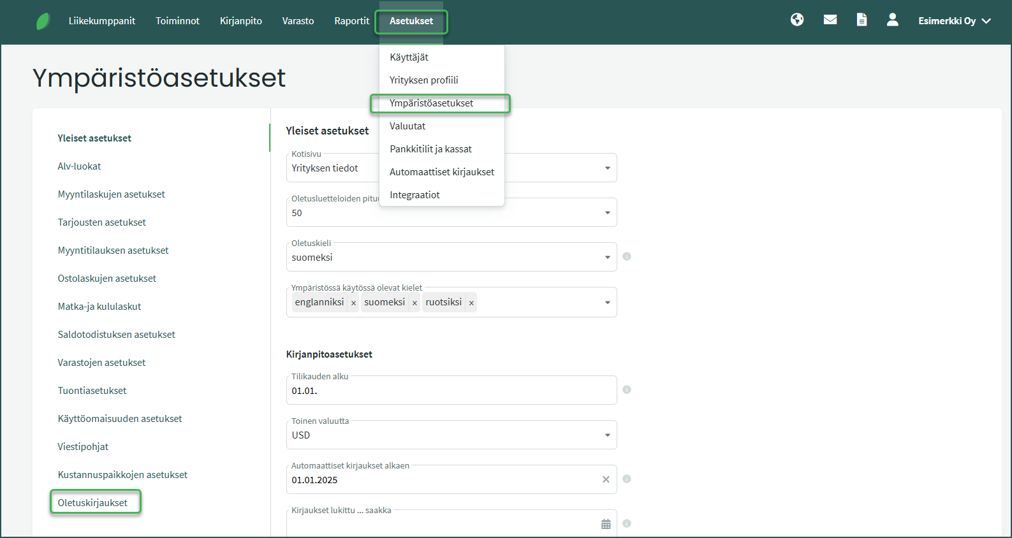Open the user profile icon

coord(893,20)
